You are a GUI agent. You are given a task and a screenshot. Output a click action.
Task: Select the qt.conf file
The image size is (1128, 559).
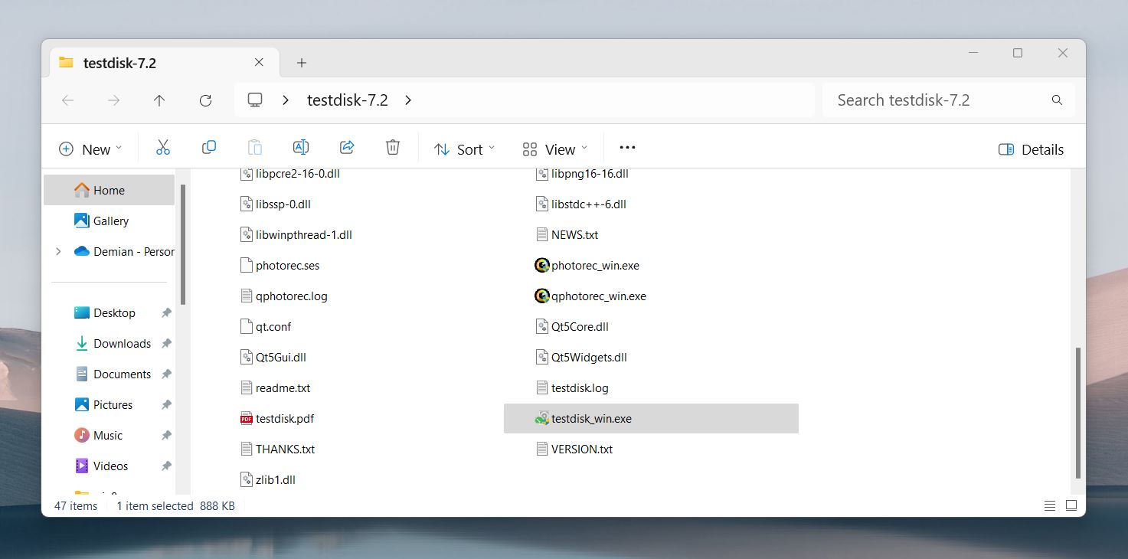266,327
